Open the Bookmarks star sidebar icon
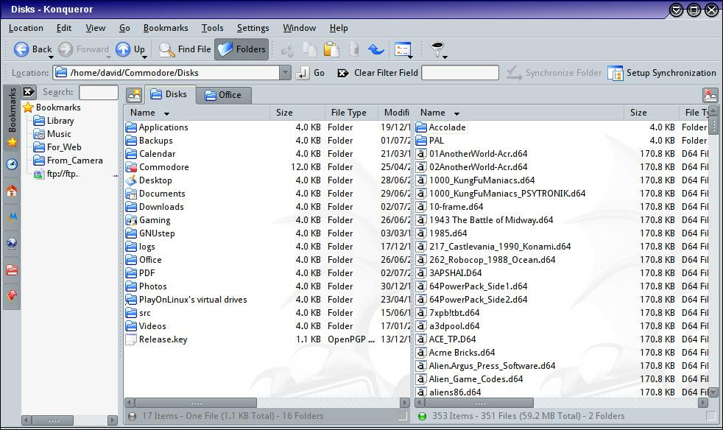Screen dimensions: 723x430 click(12, 142)
